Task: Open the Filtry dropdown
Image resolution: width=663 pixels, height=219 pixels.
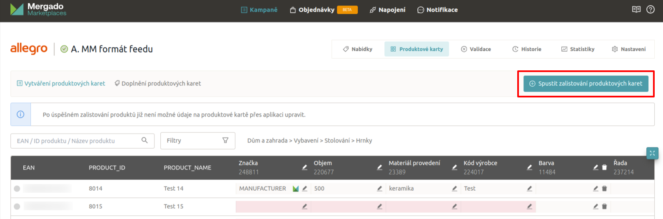Action: 197,141
